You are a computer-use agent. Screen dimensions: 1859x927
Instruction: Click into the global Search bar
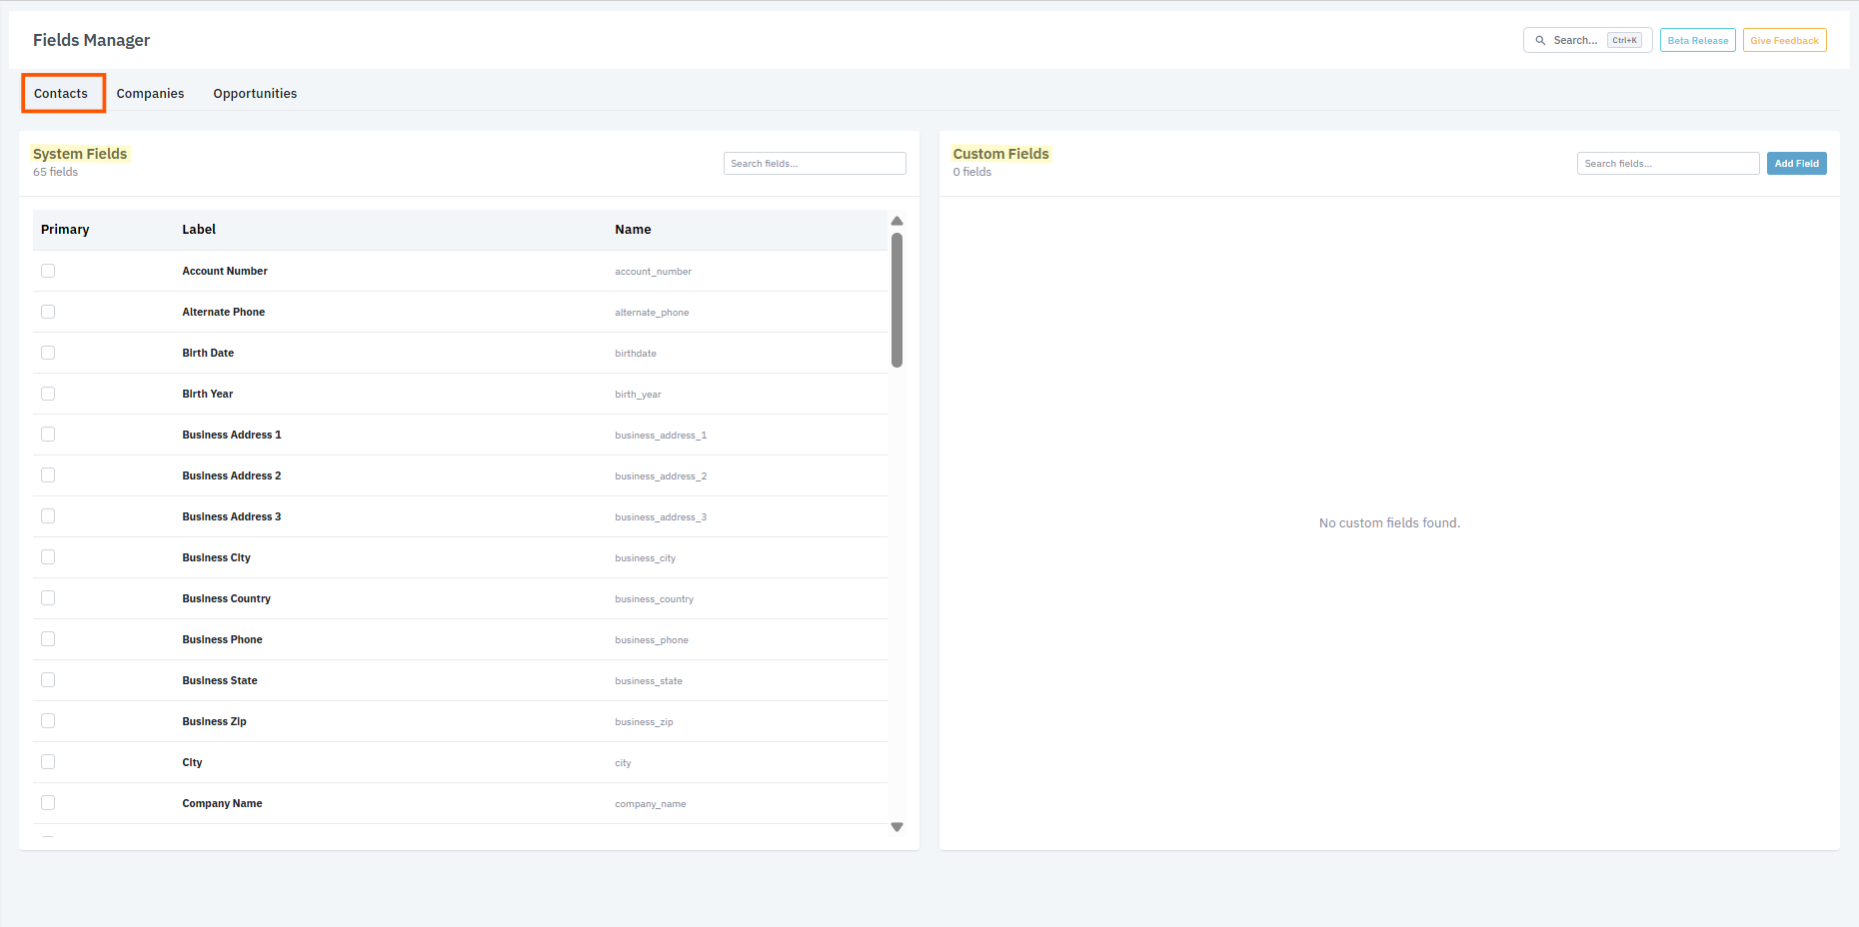pos(1579,40)
